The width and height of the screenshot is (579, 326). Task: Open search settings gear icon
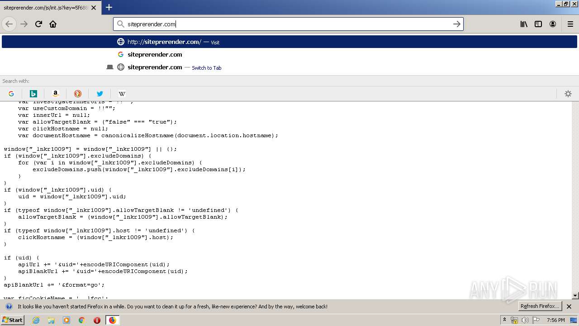(x=568, y=94)
